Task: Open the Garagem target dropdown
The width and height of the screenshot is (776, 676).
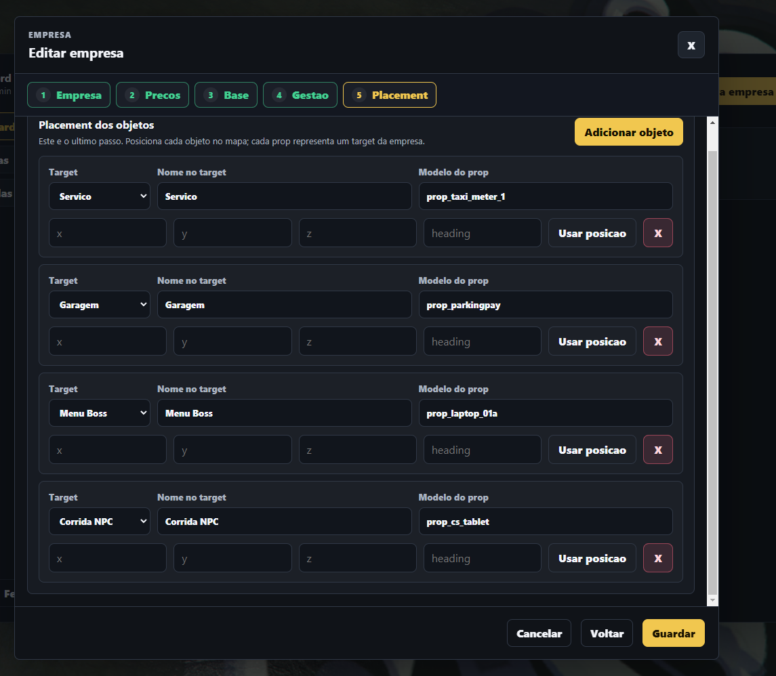Action: (x=100, y=305)
